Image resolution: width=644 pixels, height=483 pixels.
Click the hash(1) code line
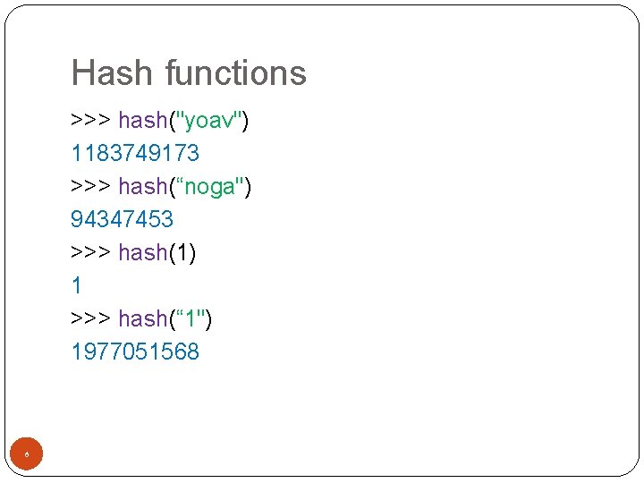[x=134, y=252]
